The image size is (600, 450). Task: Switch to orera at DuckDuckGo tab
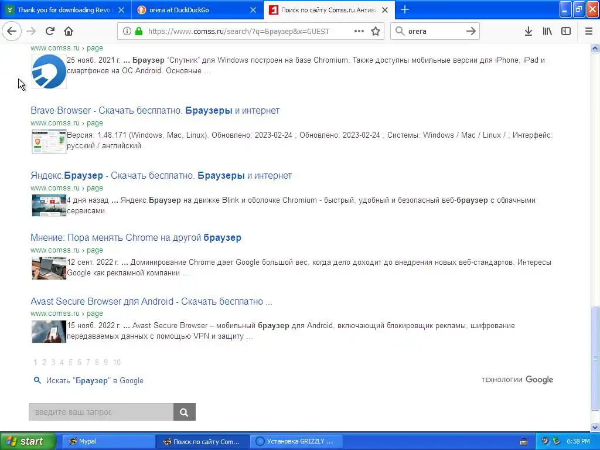[197, 10]
